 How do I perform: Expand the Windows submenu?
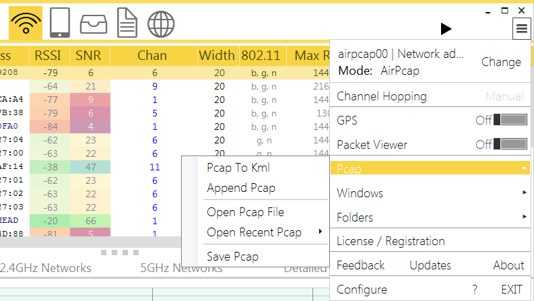coord(430,193)
